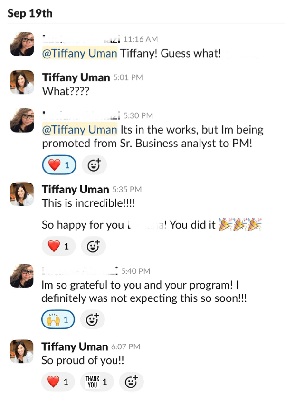Click Tiffany's avatar beside 'So proud of you'
The width and height of the screenshot is (285, 404).
click(22, 352)
